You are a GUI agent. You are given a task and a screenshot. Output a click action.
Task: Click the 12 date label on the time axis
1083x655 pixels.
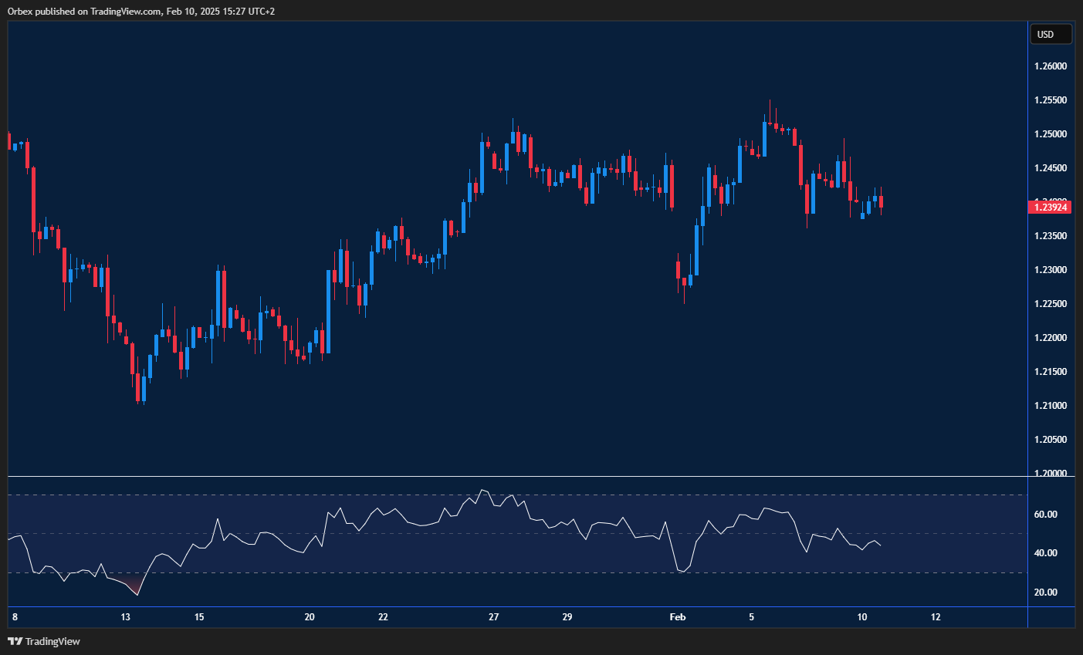tap(936, 617)
